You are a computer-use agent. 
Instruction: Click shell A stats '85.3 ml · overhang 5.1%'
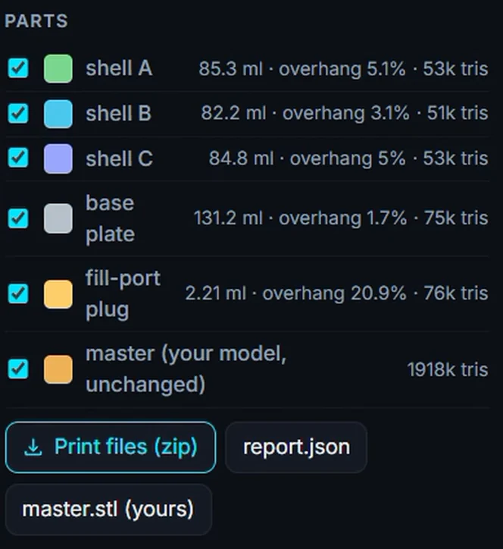(x=301, y=68)
